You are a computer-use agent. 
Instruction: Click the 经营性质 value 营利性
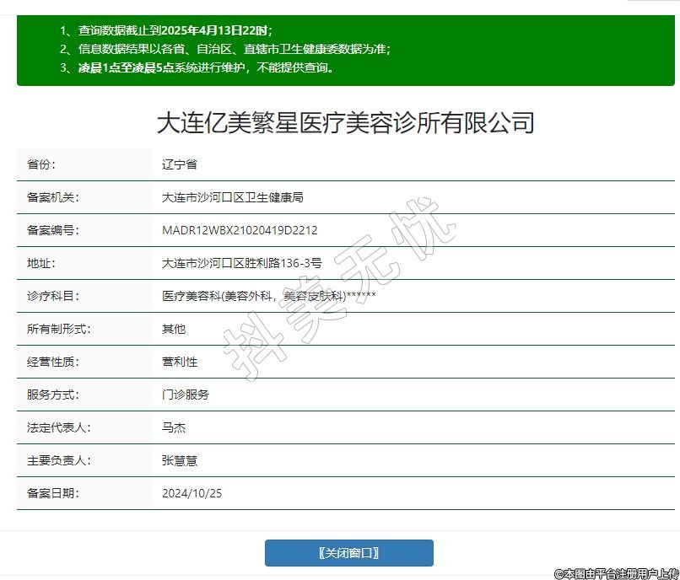[180, 362]
